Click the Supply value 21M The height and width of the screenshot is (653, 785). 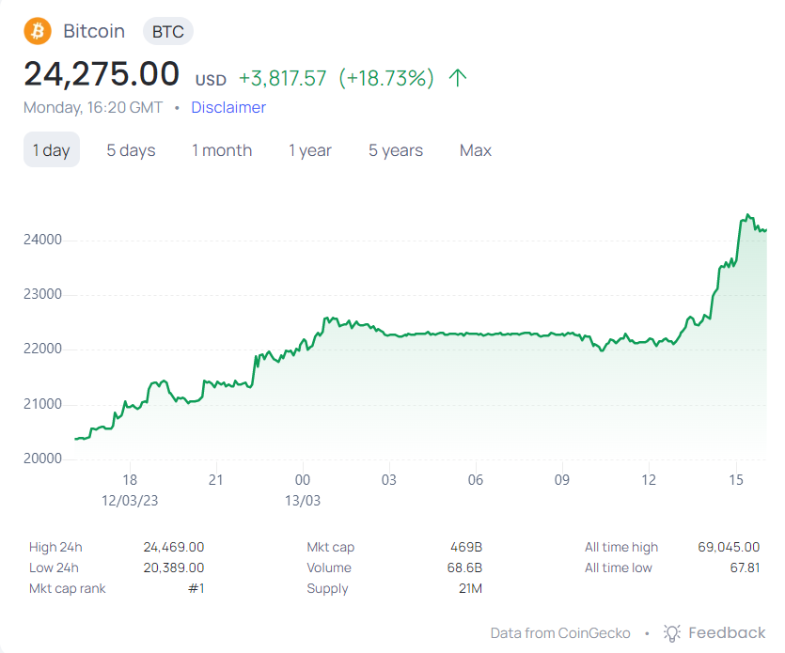(471, 588)
